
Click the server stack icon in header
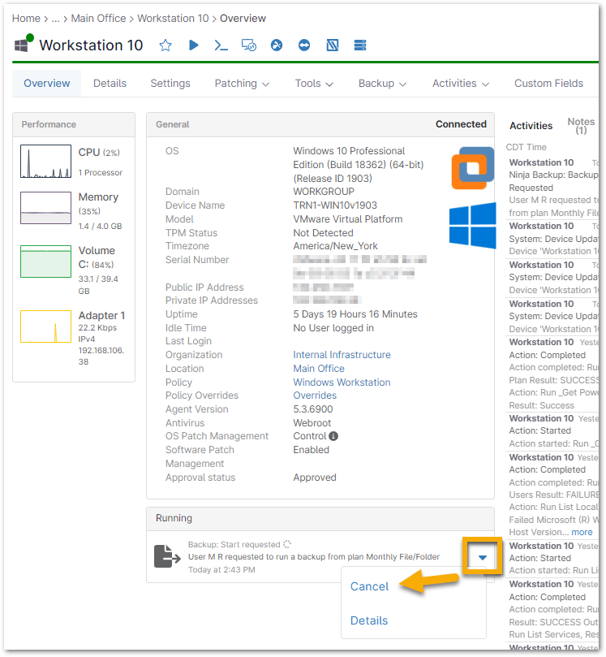pos(360,45)
